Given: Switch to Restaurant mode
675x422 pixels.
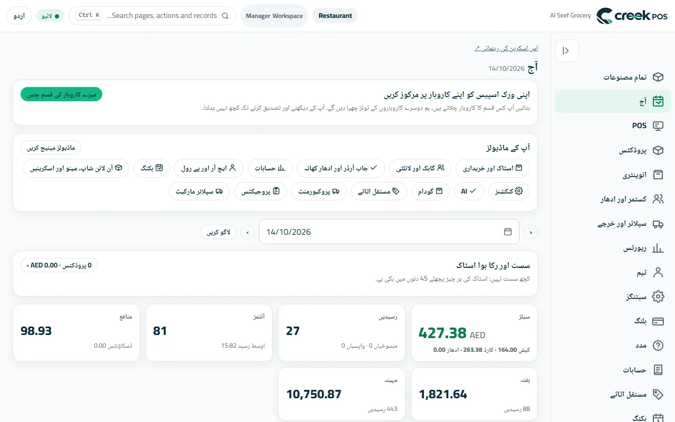Looking at the screenshot, I should [x=335, y=16].
